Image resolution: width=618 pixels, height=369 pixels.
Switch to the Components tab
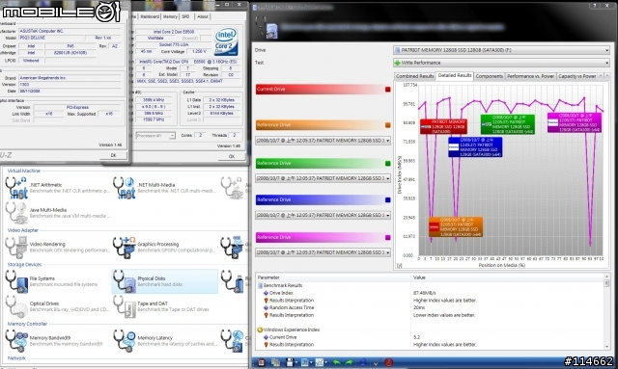click(x=490, y=76)
